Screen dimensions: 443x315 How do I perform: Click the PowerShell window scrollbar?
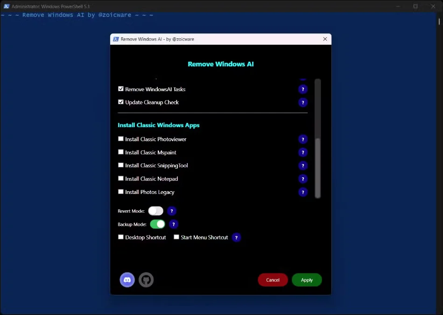(x=439, y=21)
